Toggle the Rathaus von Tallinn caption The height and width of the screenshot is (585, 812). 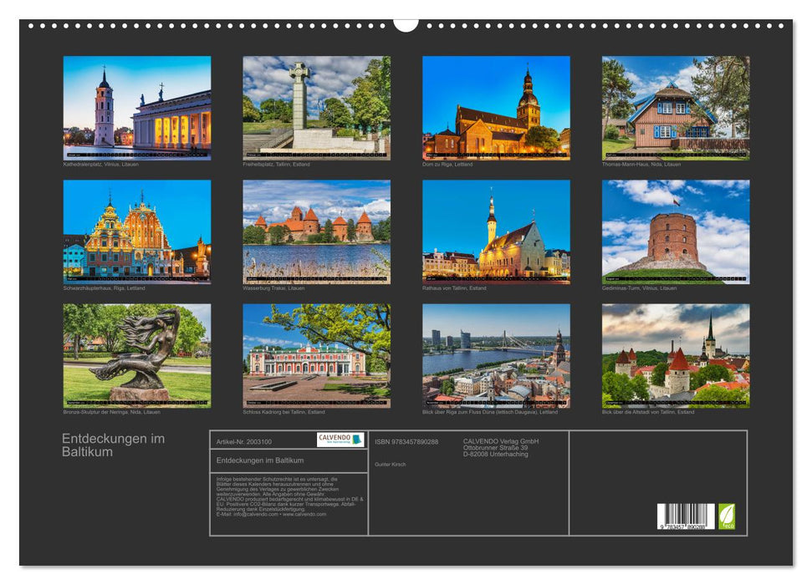456,289
